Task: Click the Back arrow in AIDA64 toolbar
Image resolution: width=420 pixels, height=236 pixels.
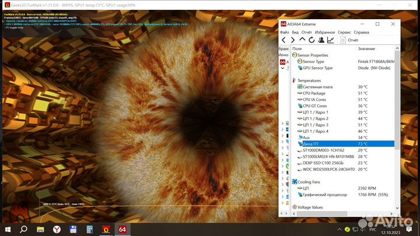Action: (284, 40)
